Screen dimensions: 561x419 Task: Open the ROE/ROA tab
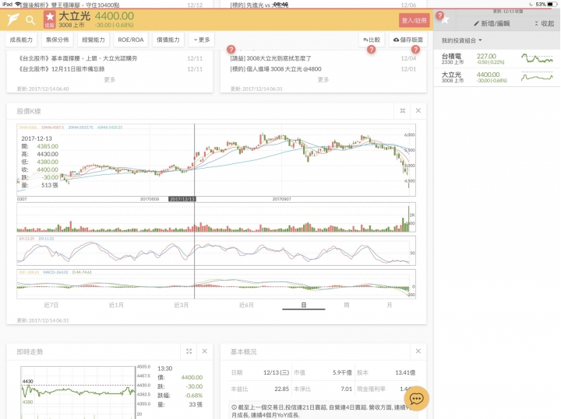[131, 40]
